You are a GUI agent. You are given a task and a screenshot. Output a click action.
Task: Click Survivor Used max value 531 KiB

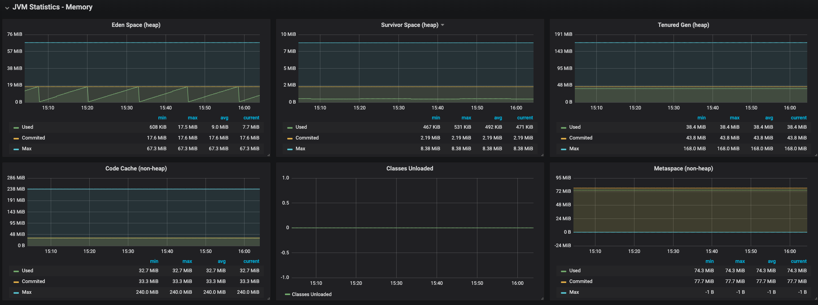click(463, 127)
